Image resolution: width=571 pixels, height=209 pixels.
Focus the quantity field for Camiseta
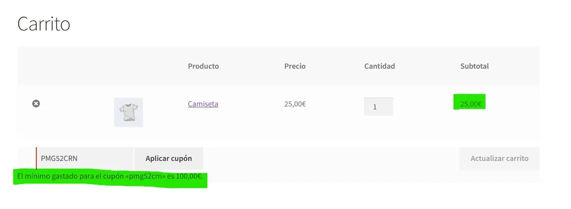pyautogui.click(x=378, y=106)
